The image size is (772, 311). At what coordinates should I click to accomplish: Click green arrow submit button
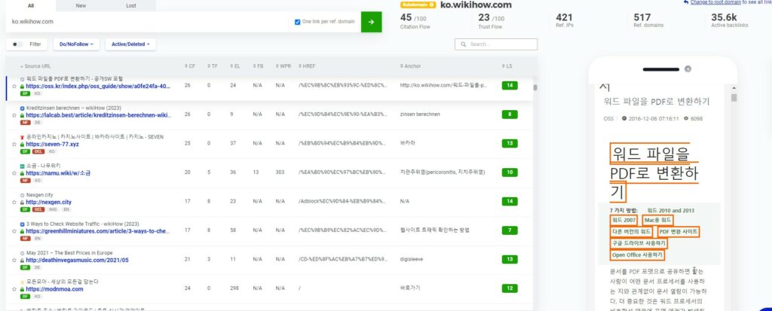(x=371, y=22)
